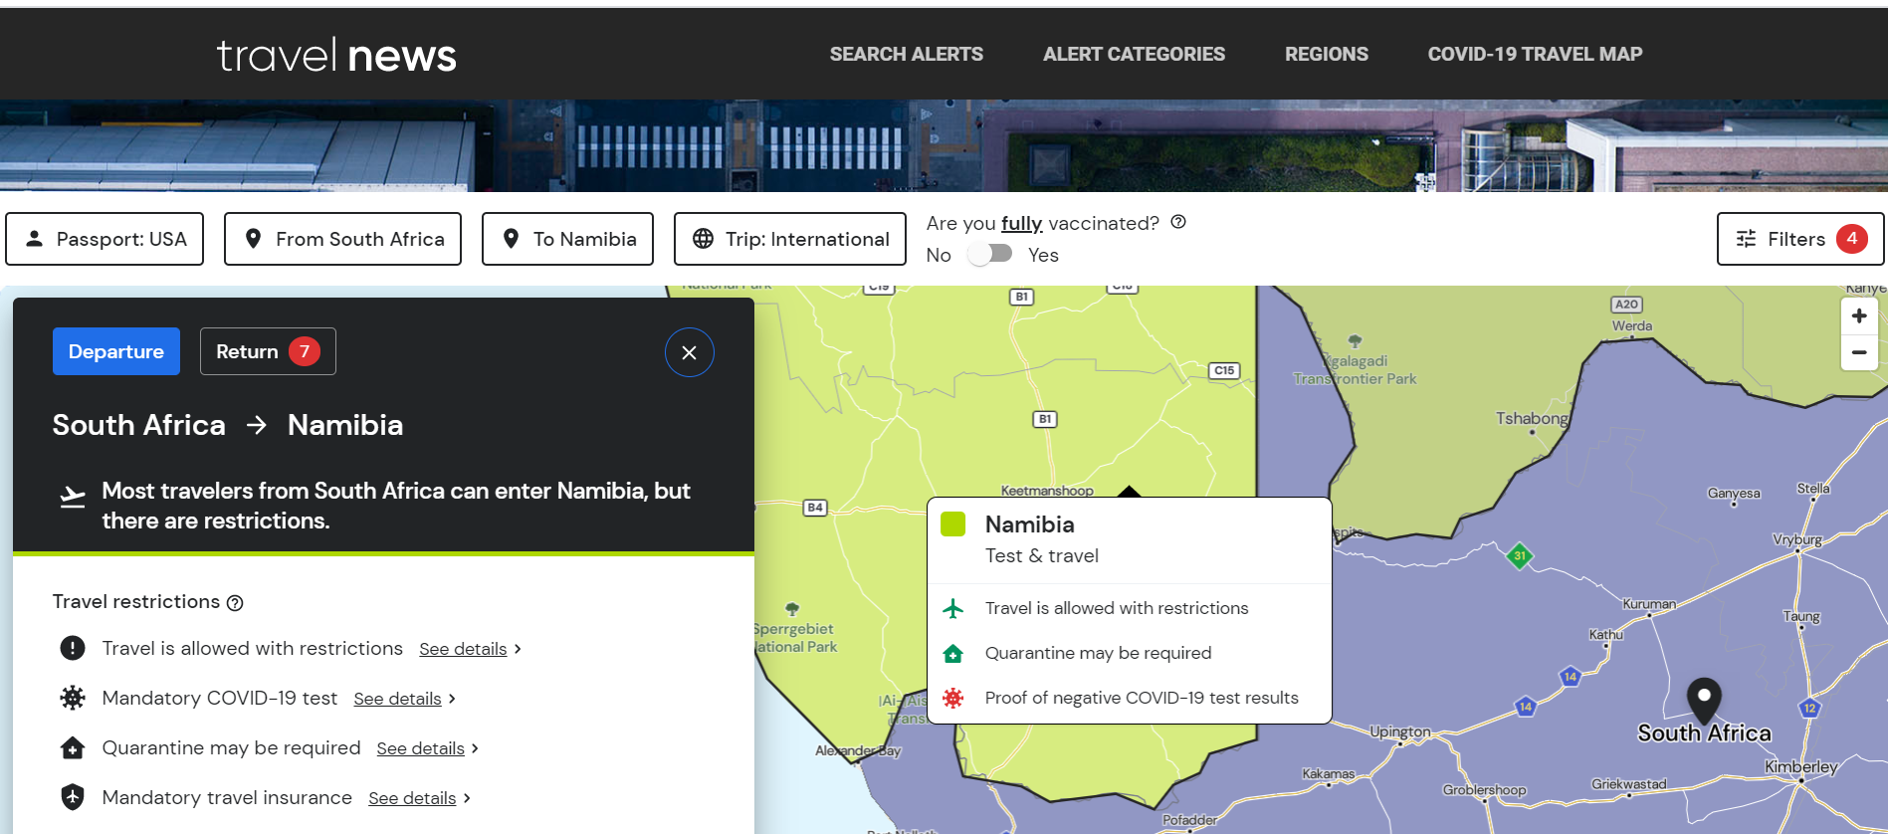Click the South Africa map pin marker
Screen dimensions: 1888x834
click(x=1704, y=700)
